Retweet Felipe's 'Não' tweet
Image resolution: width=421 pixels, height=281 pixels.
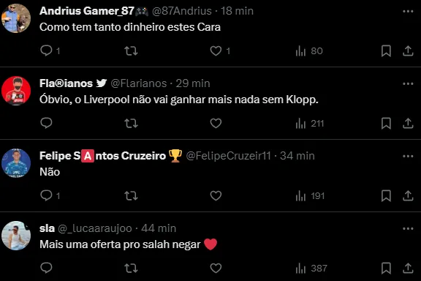[131, 195]
